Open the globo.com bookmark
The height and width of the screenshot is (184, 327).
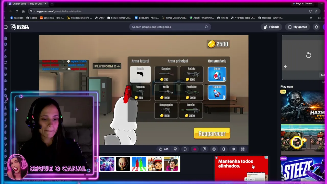click(x=147, y=18)
